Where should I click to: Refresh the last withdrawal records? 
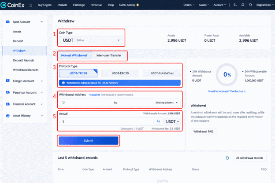(x=227, y=158)
